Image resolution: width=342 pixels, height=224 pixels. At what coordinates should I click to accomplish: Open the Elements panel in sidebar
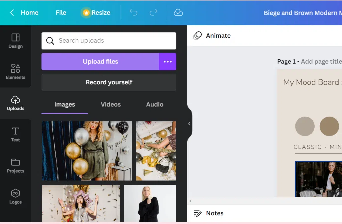point(15,72)
